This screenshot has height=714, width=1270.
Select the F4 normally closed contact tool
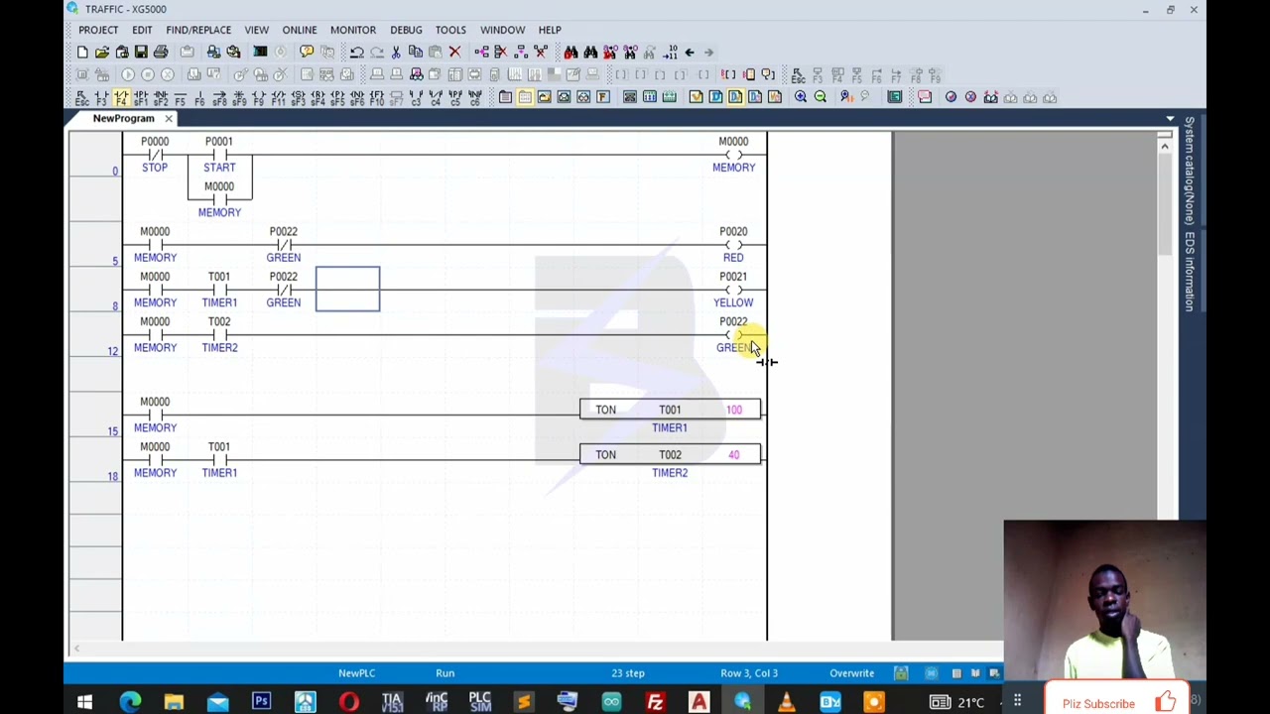point(121,97)
